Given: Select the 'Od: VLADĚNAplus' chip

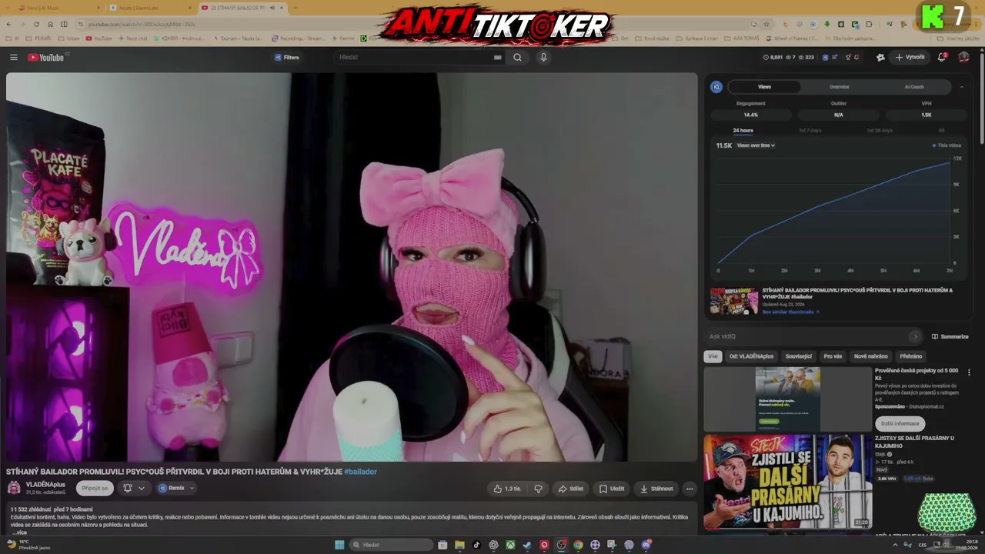Looking at the screenshot, I should click(751, 356).
